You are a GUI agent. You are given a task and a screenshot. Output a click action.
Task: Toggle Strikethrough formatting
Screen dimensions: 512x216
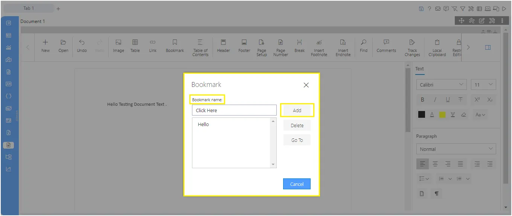click(x=460, y=100)
